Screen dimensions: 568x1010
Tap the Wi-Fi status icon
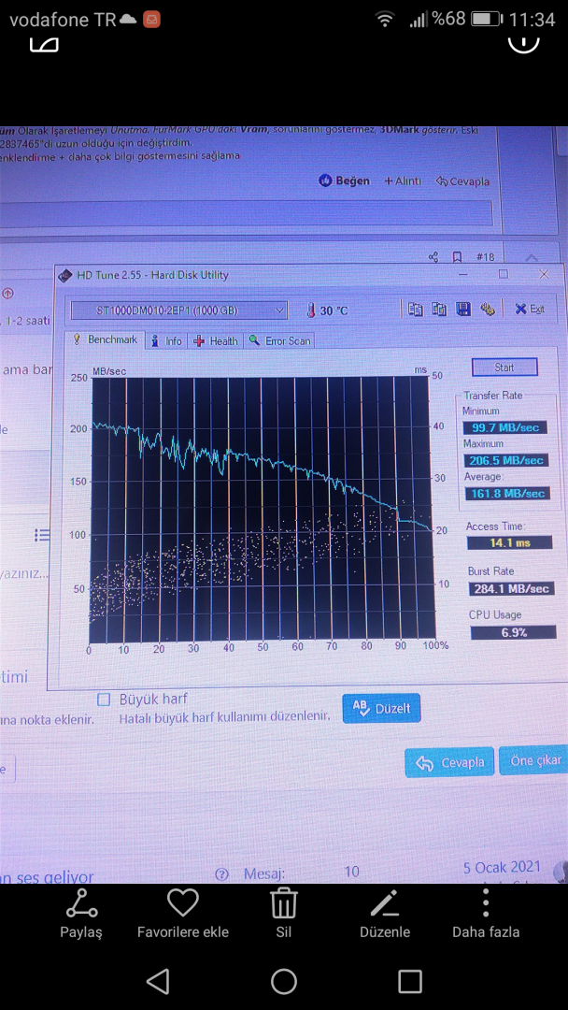(x=385, y=20)
